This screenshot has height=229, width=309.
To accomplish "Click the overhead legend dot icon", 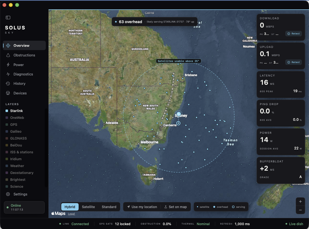I will pyautogui.click(x=214, y=207).
